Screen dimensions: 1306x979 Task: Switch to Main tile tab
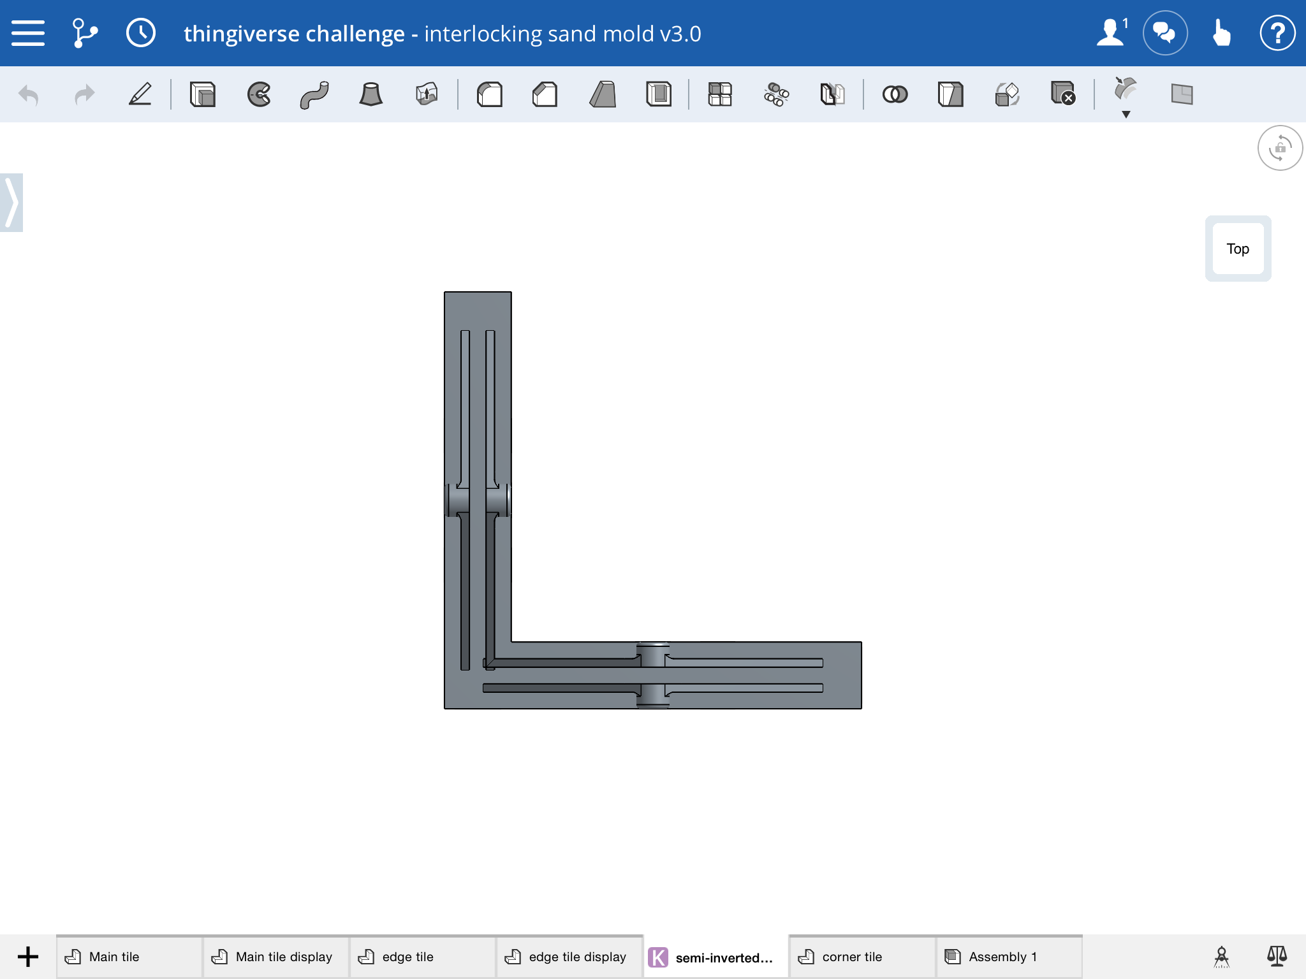pos(129,957)
